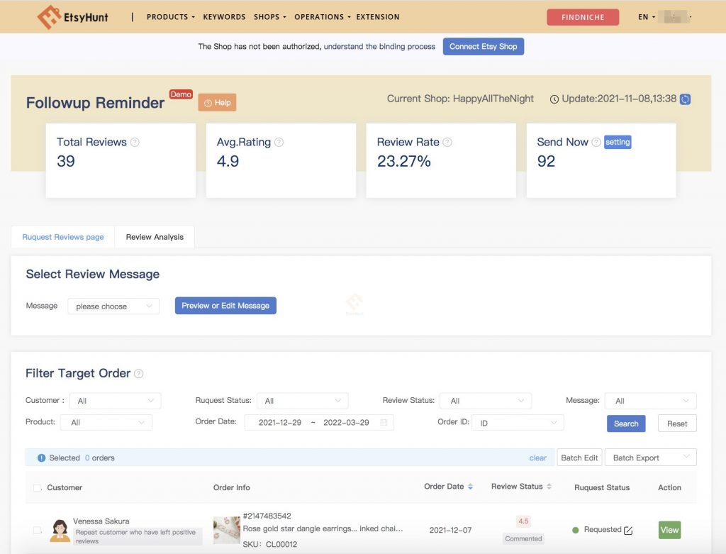Switch to the Request Reviews page tab
Image resolution: width=726 pixels, height=554 pixels.
(62, 237)
